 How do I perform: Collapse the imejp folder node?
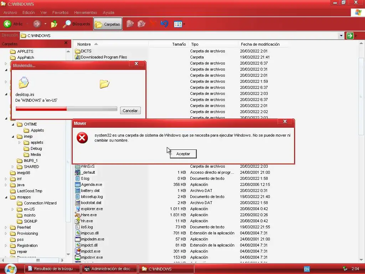coord(13,137)
